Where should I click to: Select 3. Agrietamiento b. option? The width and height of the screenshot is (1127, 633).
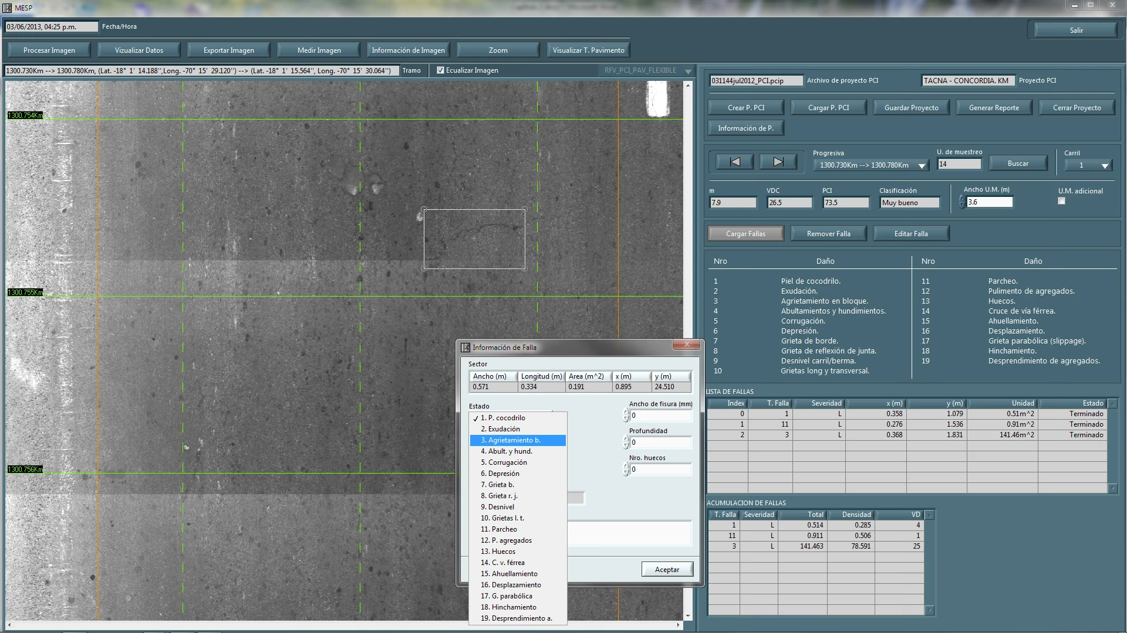[x=517, y=440]
